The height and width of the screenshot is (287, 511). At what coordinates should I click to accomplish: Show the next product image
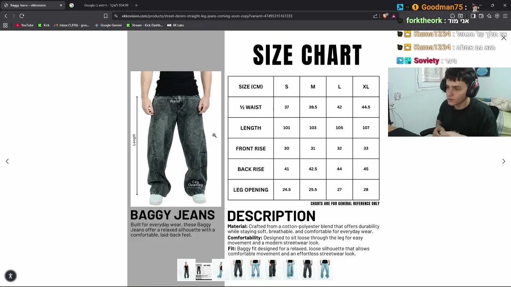(x=503, y=161)
